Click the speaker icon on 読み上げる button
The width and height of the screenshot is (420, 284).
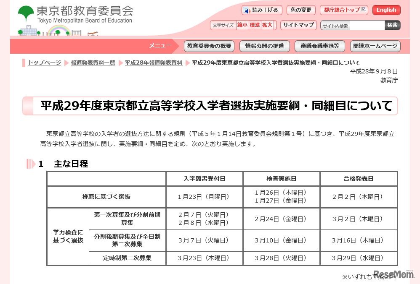246,10
